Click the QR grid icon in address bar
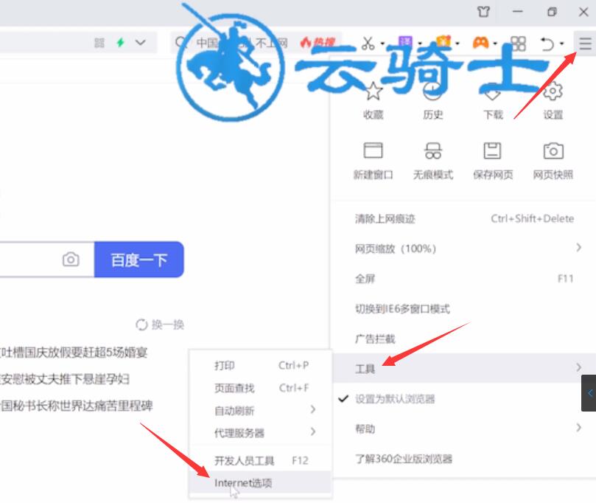This screenshot has width=596, height=503. pos(99,43)
